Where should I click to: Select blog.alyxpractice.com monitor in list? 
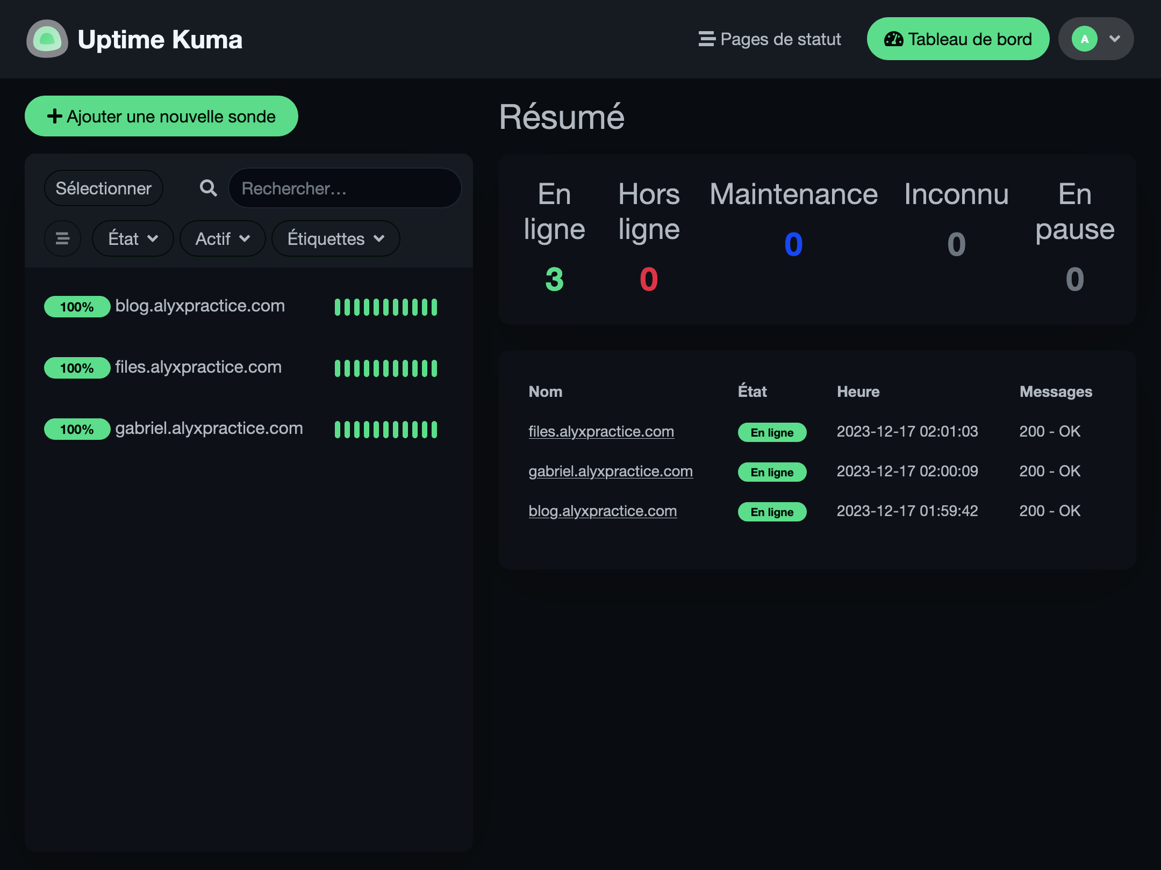200,306
